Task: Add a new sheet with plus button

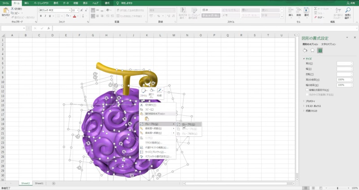Action: point(53,183)
